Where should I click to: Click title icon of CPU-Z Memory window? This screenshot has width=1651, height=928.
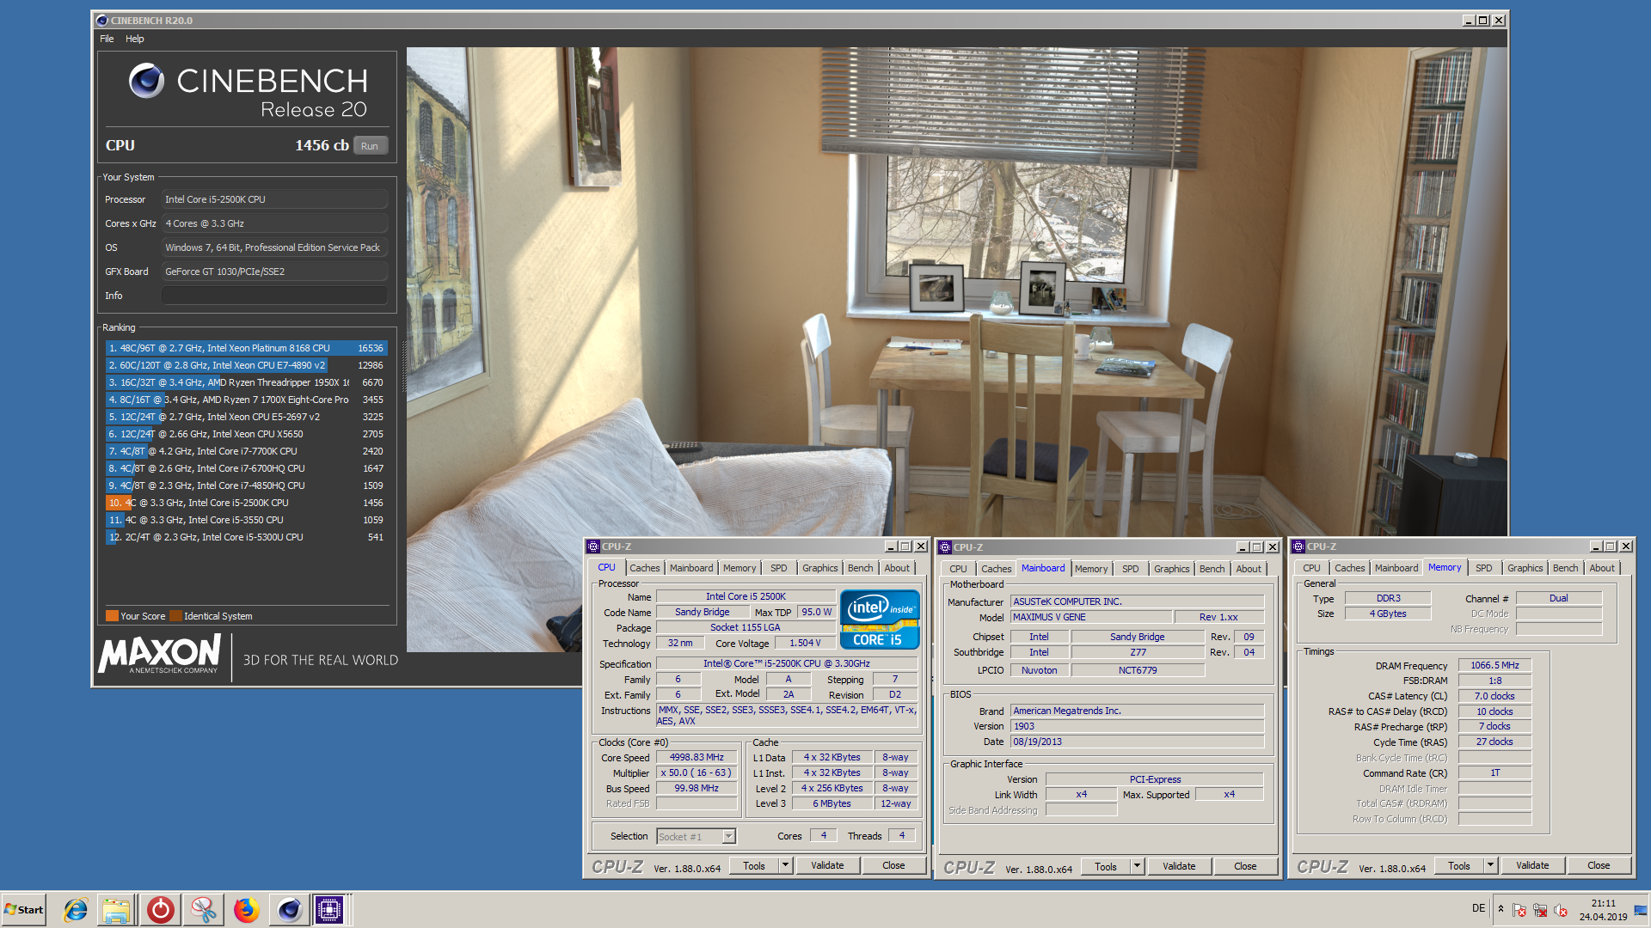[1298, 546]
